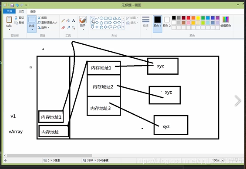This screenshot has height=169, width=246.
Task: Expand the 粘贴 paste options arrow
Action: coord(9,30)
